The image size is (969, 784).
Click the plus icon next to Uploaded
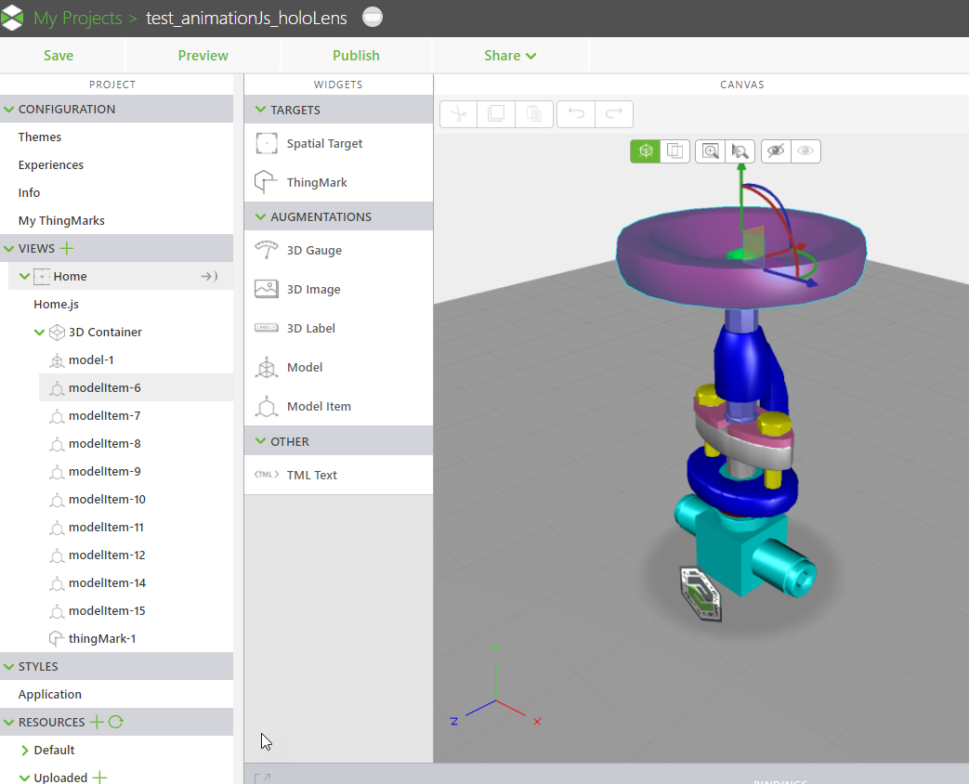pos(100,777)
